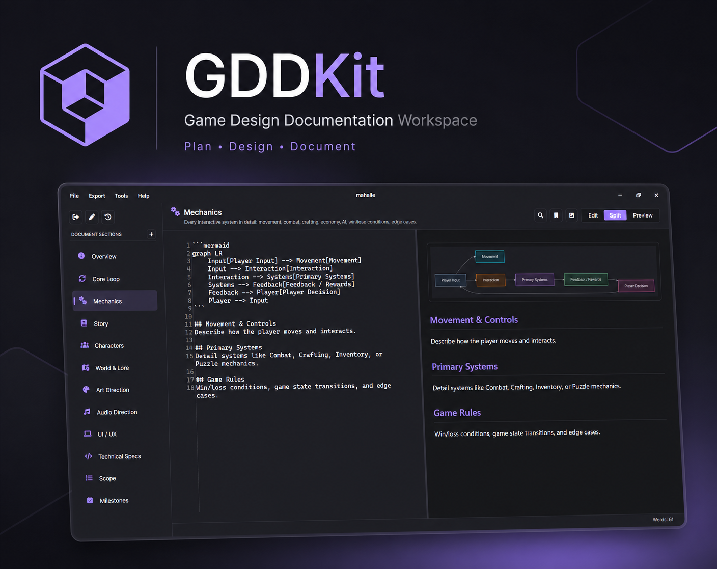
Task: Click the exit/sign-out arrow icon in sidebar toolbar
Action: pyautogui.click(x=76, y=217)
